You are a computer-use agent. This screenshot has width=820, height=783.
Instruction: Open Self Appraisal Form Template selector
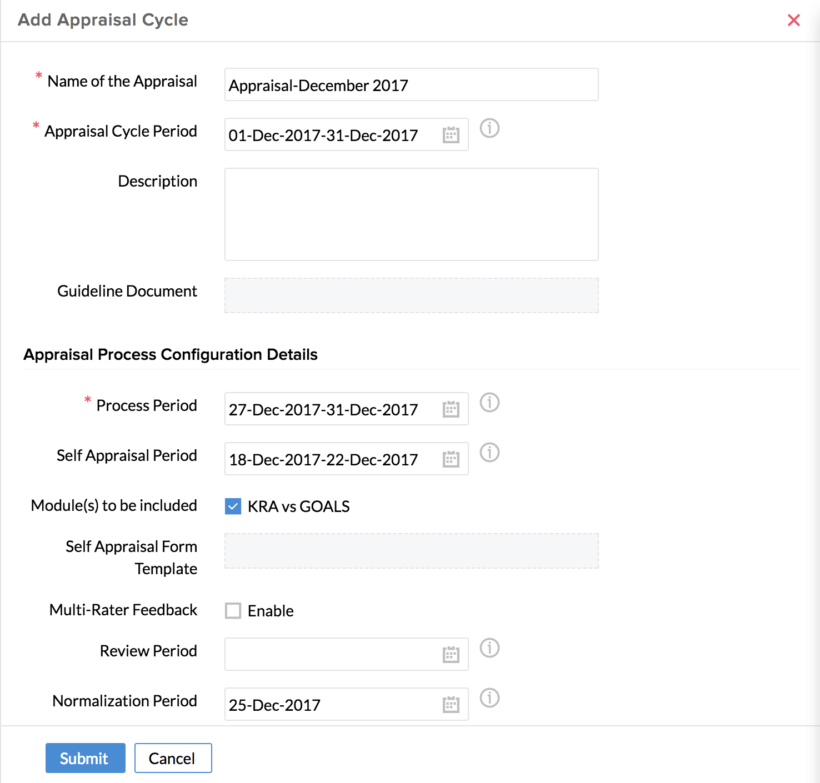click(x=411, y=551)
